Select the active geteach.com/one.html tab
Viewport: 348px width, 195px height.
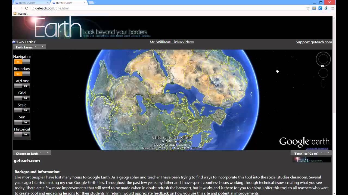point(69,3)
